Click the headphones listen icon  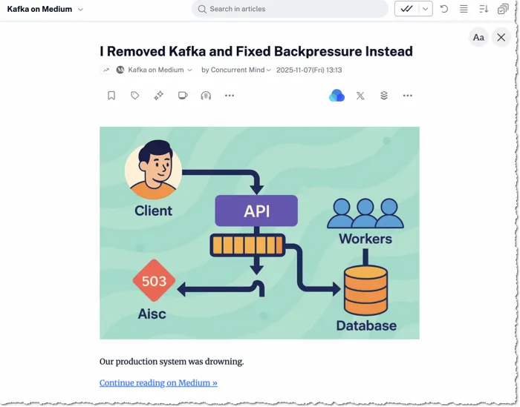[x=206, y=96]
